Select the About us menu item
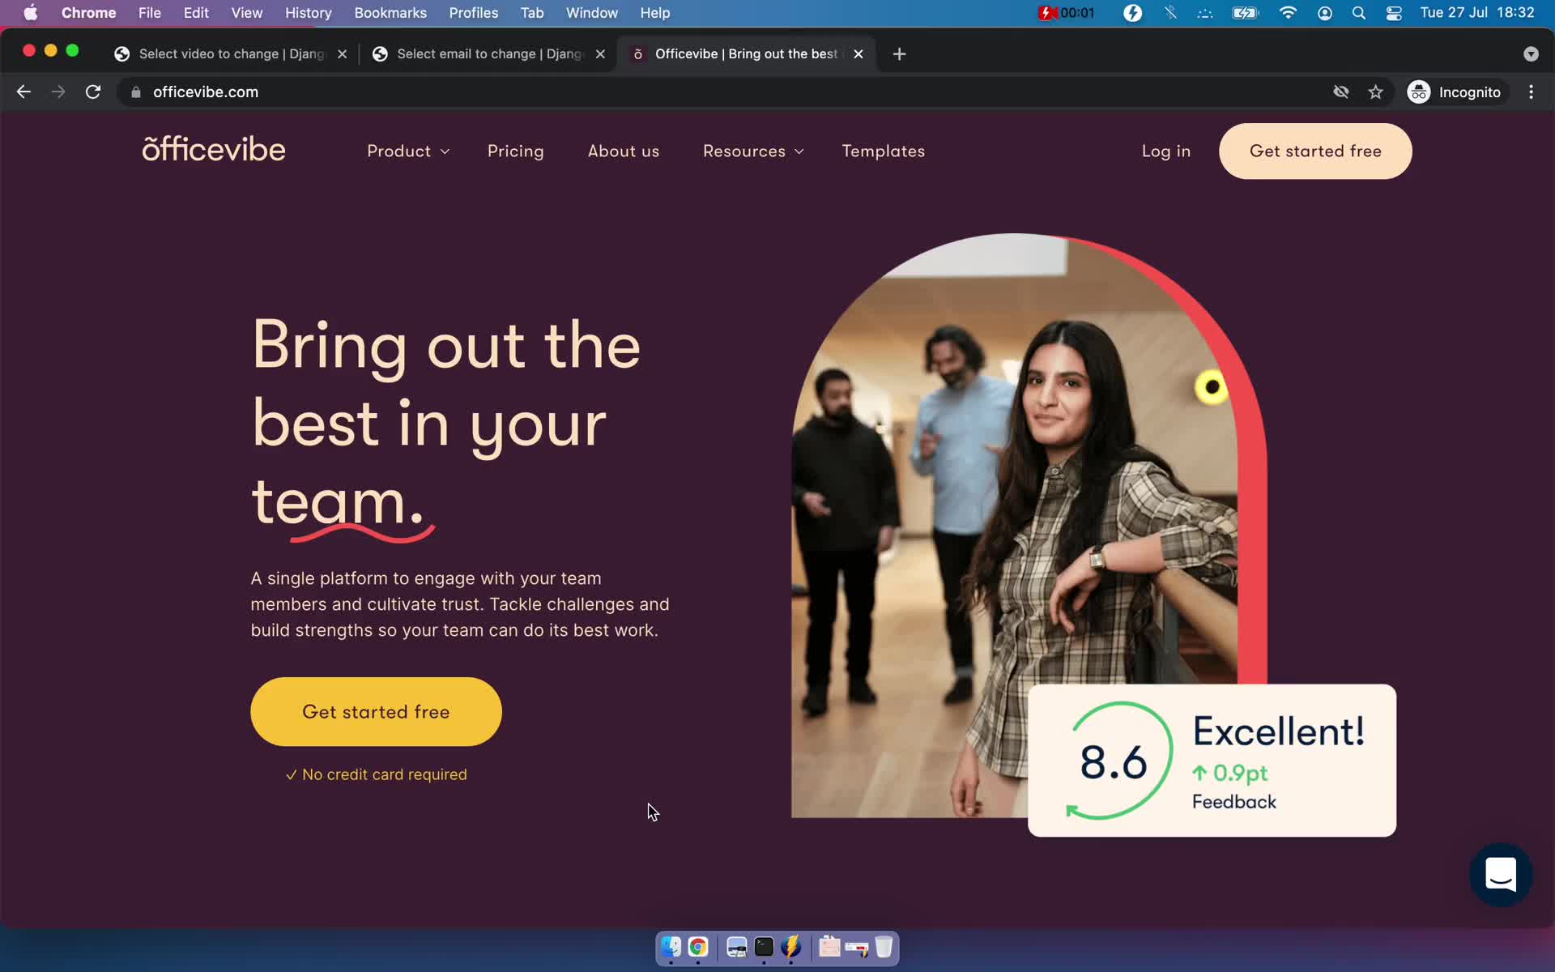Screen dimensions: 1555x972 [x=624, y=151]
